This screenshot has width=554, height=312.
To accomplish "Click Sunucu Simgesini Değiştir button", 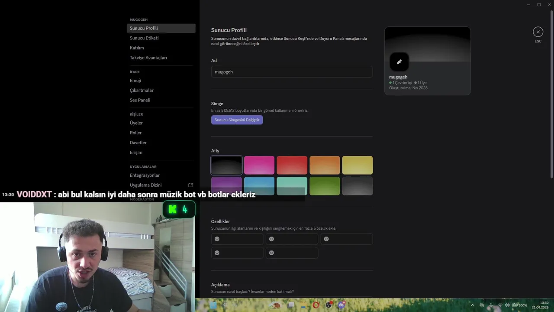I will click(x=237, y=120).
